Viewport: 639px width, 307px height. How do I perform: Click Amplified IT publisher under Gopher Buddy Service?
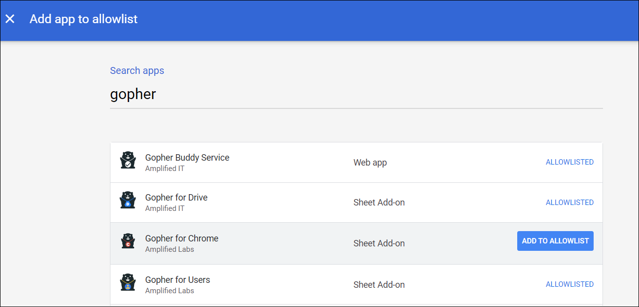[x=165, y=169]
